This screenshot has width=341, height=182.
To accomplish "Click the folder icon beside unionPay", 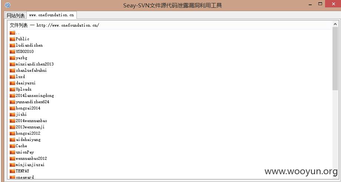I will click(12, 152).
